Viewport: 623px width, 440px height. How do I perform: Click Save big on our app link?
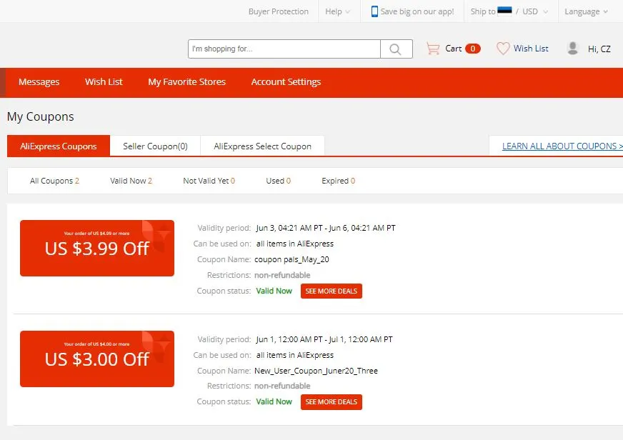pos(417,11)
